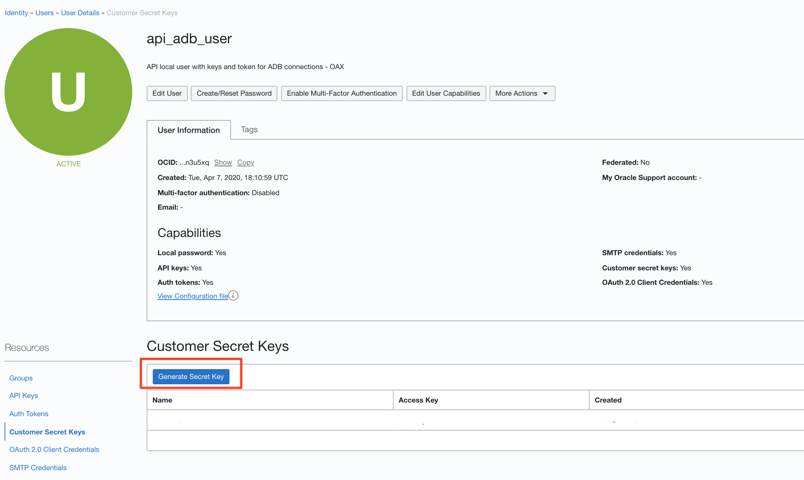Go to SMTP Credentials resource

pos(38,468)
